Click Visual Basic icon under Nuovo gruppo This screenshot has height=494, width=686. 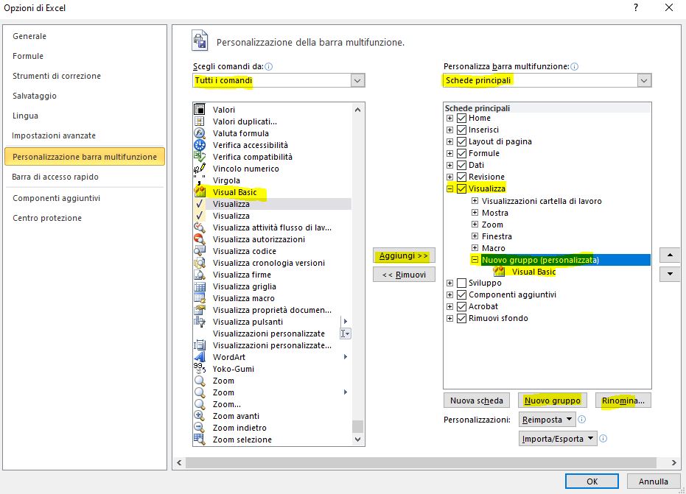(499, 272)
